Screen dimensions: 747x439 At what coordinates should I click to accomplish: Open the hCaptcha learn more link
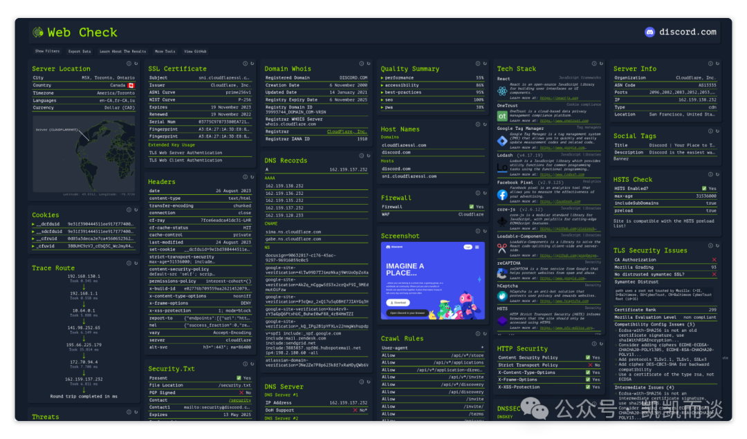pyautogui.click(x=564, y=301)
